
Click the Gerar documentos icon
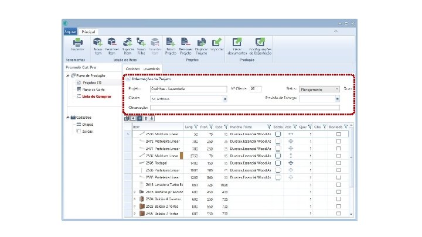237,42
